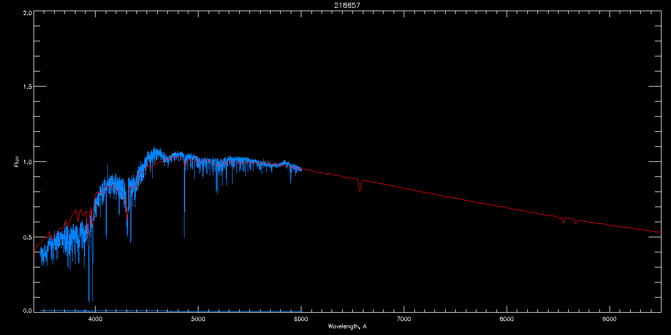Click the plot title 218857
Screen dimensions: 671x335
coord(347,5)
